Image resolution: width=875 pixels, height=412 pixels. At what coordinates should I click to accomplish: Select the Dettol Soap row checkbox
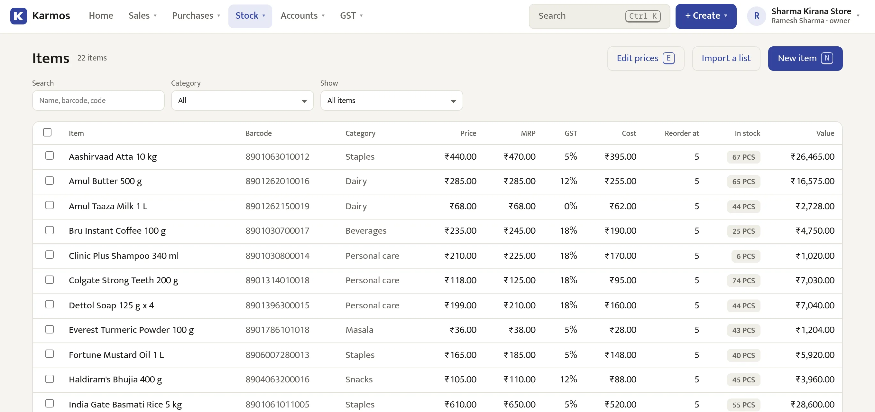pos(50,304)
